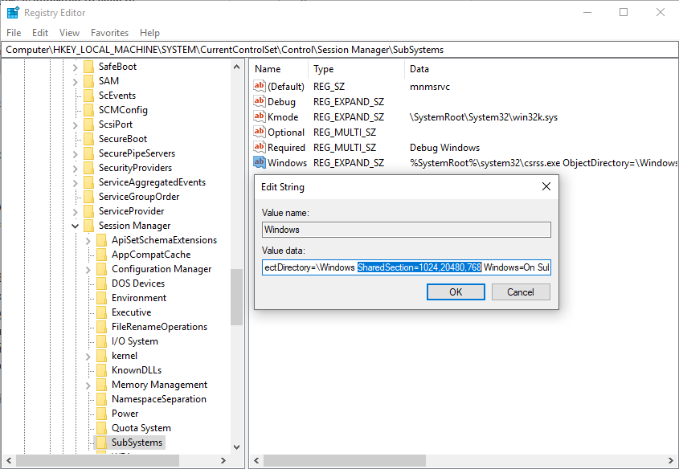The width and height of the screenshot is (679, 469).
Task: Select the I/O System tree item
Action: click(135, 341)
